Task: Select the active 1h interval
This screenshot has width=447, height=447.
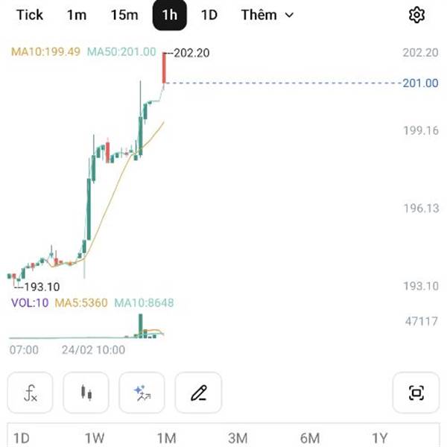Action: [x=170, y=15]
